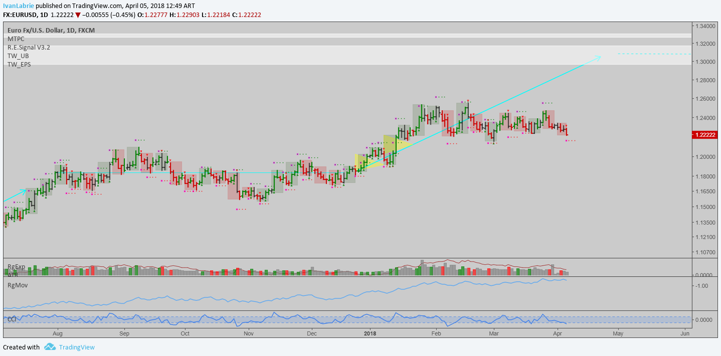Click the 1.24000 price axis label
The height and width of the screenshot is (356, 721).
705,118
